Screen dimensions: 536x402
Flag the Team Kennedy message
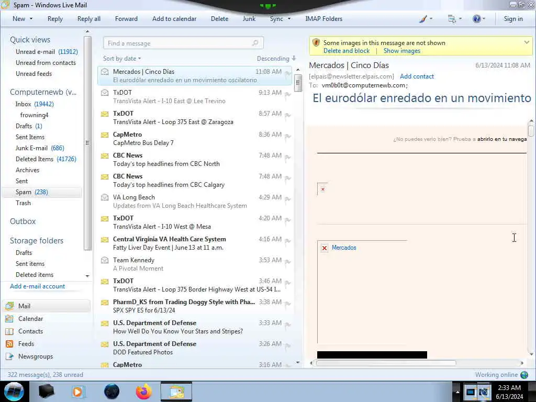pyautogui.click(x=288, y=262)
